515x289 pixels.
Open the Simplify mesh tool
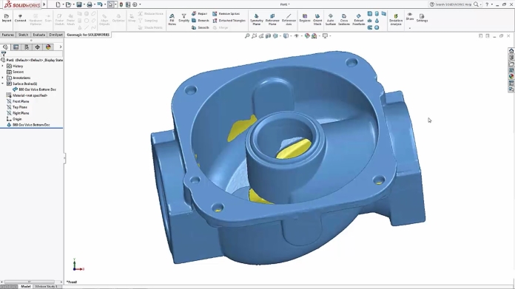pos(184,18)
